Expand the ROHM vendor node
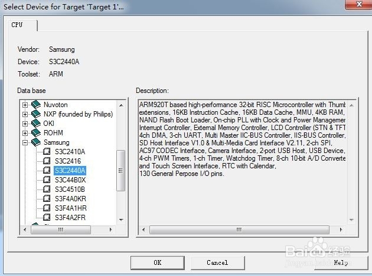This screenshot has height=276, width=372. (x=25, y=133)
